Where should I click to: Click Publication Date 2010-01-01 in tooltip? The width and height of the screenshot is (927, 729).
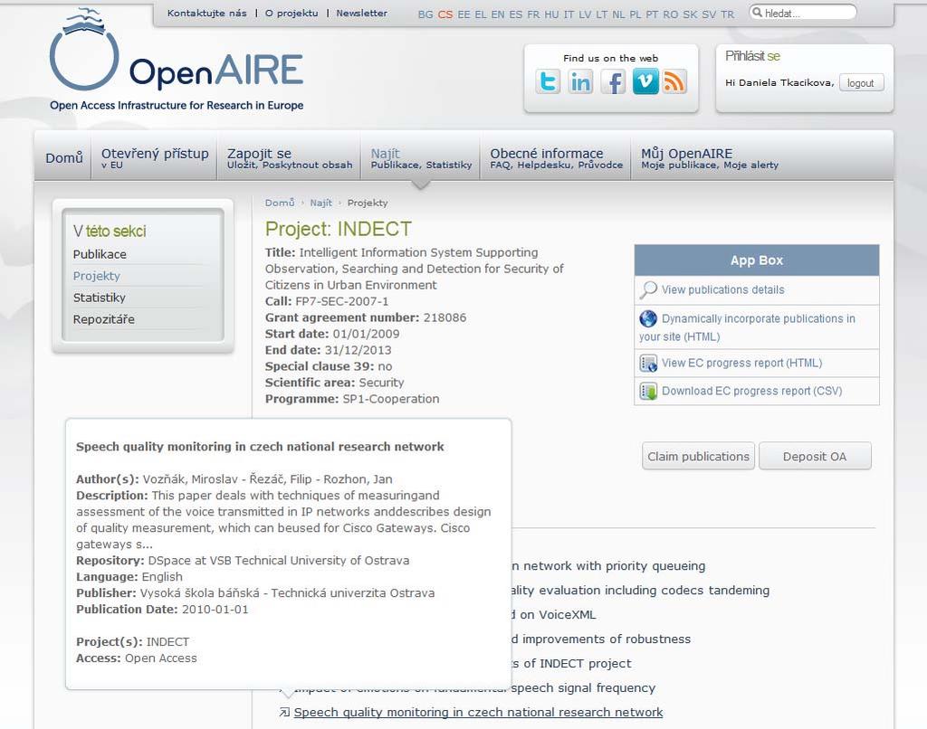tap(215, 609)
